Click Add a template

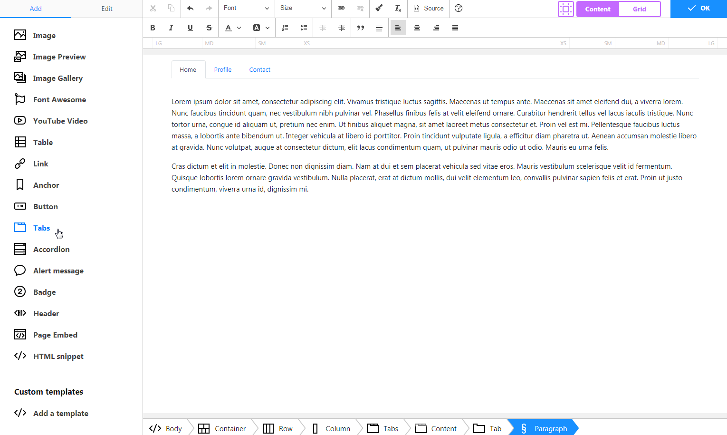(x=51, y=413)
